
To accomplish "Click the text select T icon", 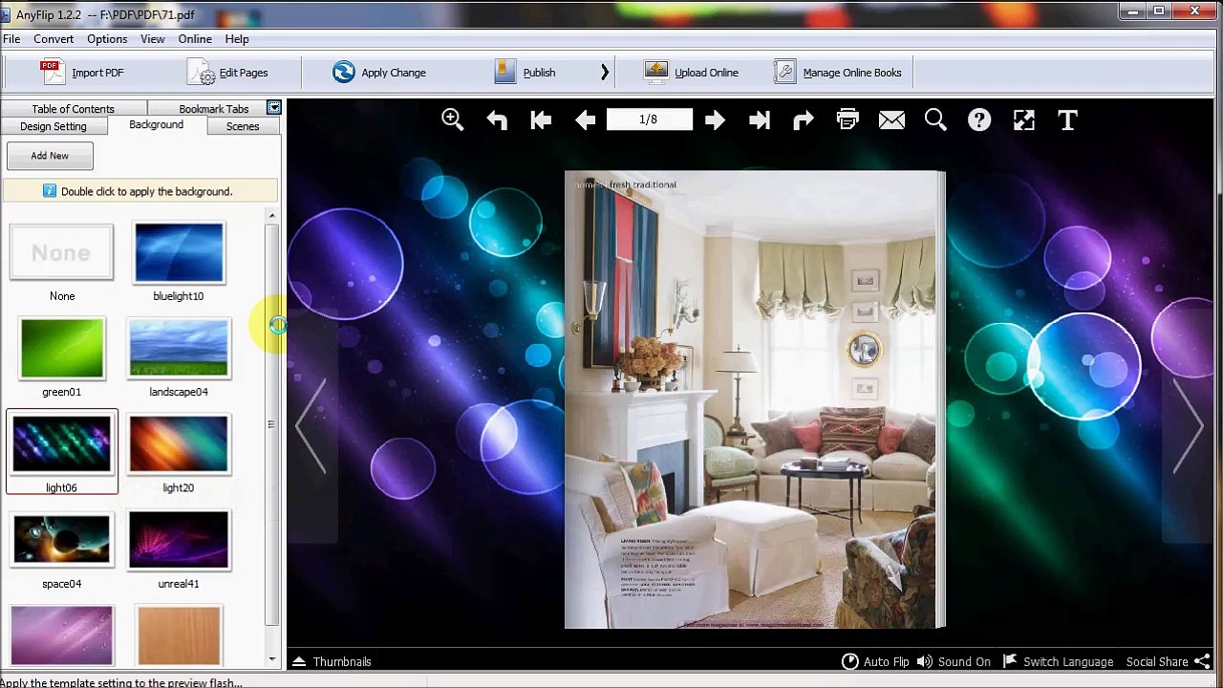I will [x=1067, y=119].
